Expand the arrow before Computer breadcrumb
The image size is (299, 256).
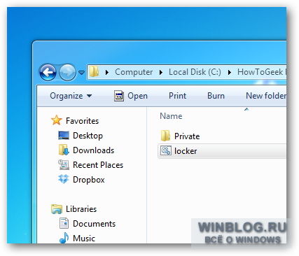[x=107, y=73]
